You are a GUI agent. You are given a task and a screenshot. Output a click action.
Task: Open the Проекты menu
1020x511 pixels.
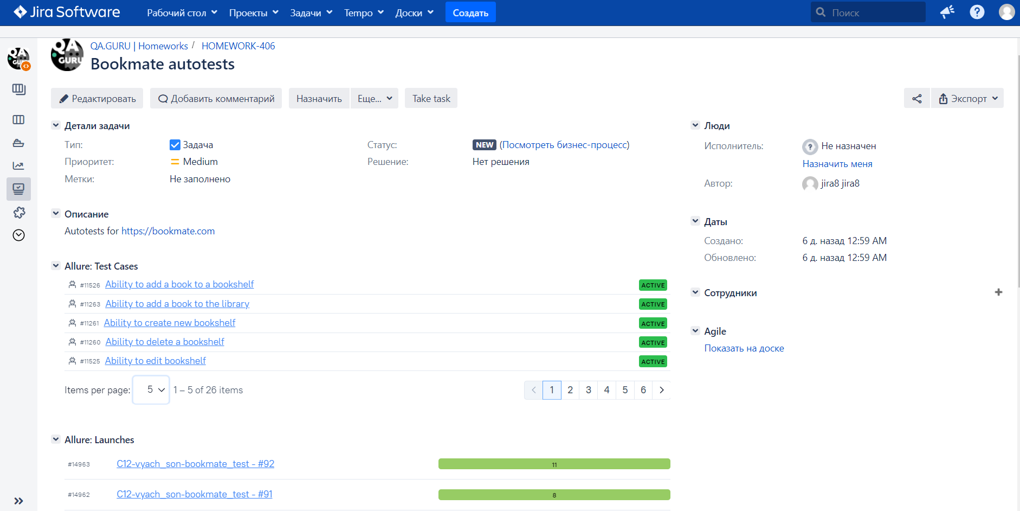coord(254,12)
